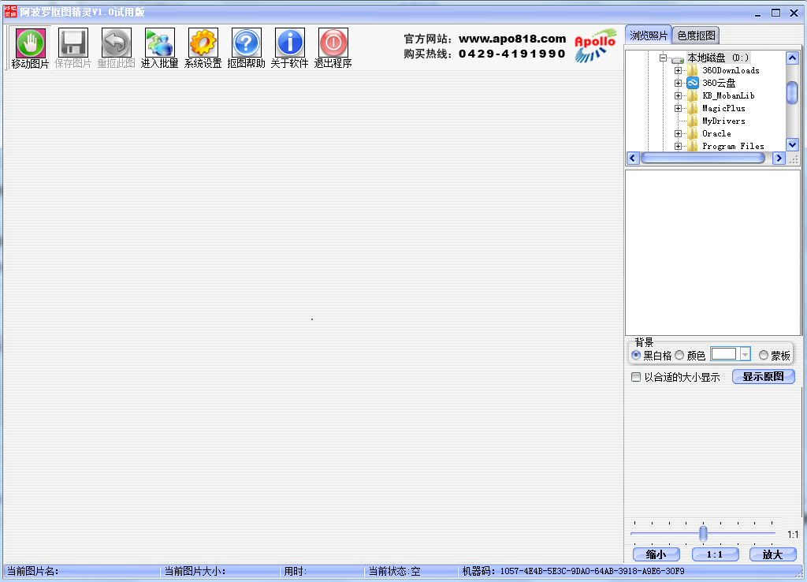Minimize the application window
The width and height of the screenshot is (807, 582).
click(x=757, y=13)
